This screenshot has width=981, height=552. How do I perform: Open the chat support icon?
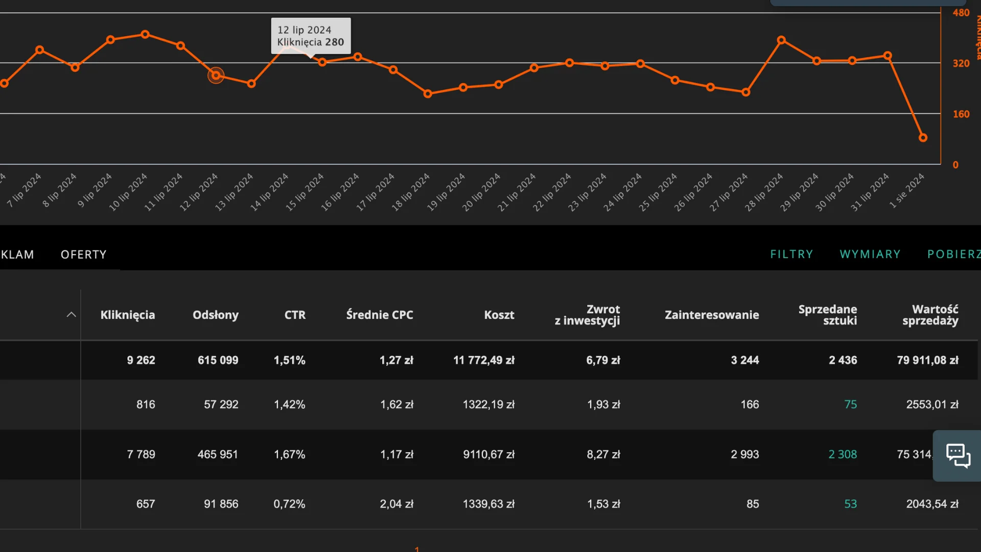pyautogui.click(x=958, y=455)
